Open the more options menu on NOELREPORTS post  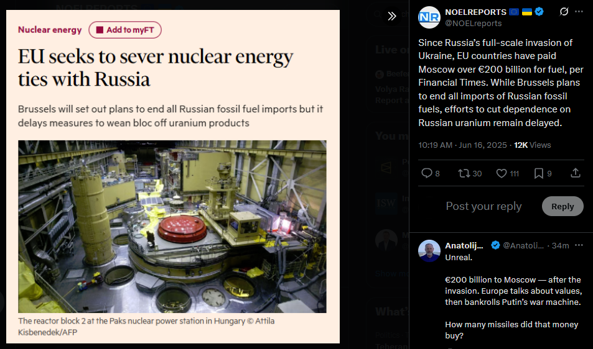[579, 12]
